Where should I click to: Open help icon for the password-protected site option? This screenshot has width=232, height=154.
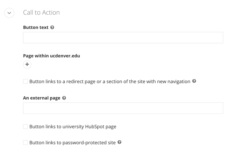click(x=120, y=142)
